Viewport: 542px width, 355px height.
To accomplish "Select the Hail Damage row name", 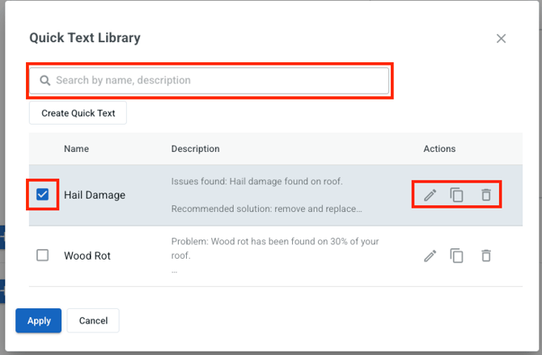I will pyautogui.click(x=95, y=195).
